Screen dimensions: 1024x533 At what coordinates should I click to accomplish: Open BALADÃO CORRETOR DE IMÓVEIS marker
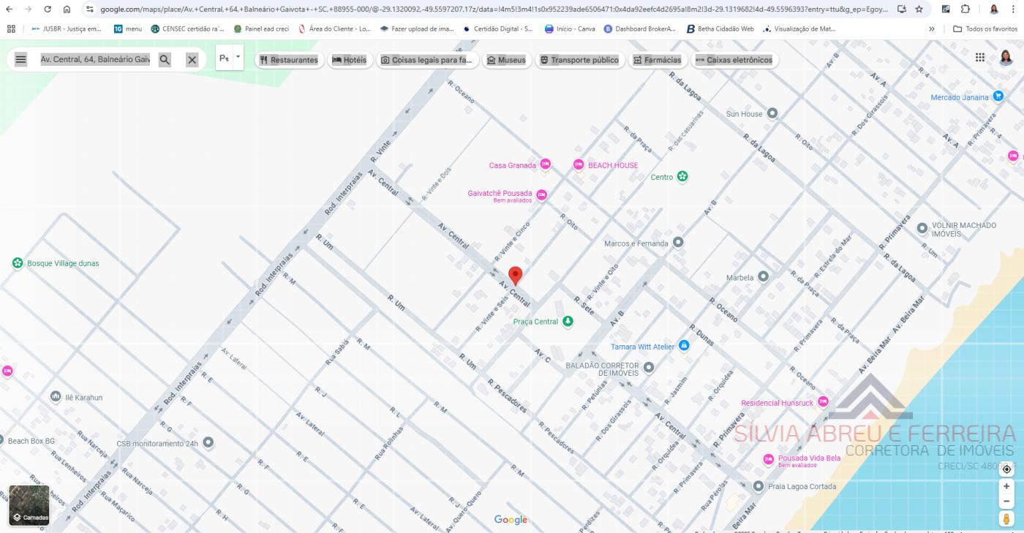click(648, 367)
